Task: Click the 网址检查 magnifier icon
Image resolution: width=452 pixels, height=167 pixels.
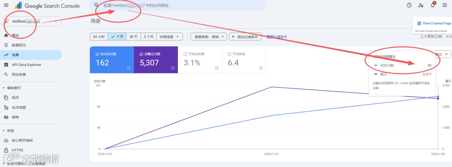Action: click(6, 74)
